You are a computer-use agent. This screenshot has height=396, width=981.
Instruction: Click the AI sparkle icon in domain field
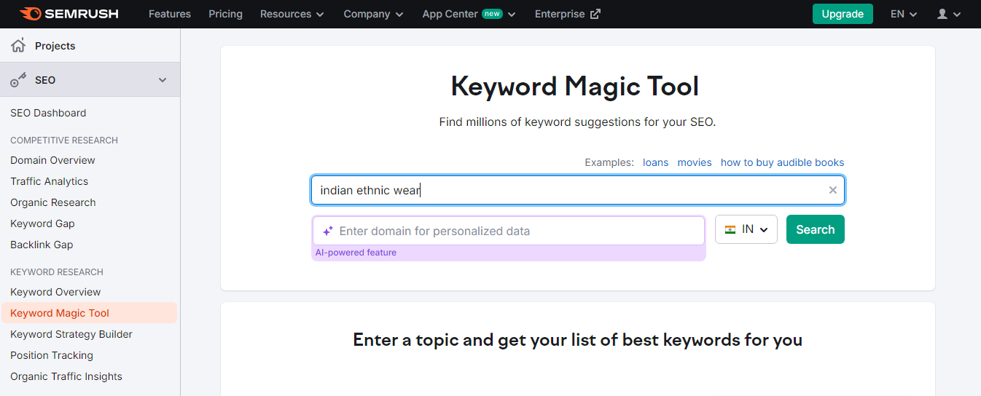pos(328,231)
